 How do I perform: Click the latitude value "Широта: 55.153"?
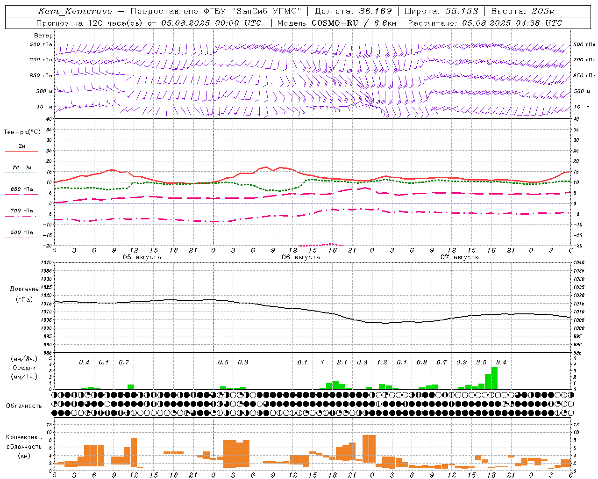click(441, 11)
